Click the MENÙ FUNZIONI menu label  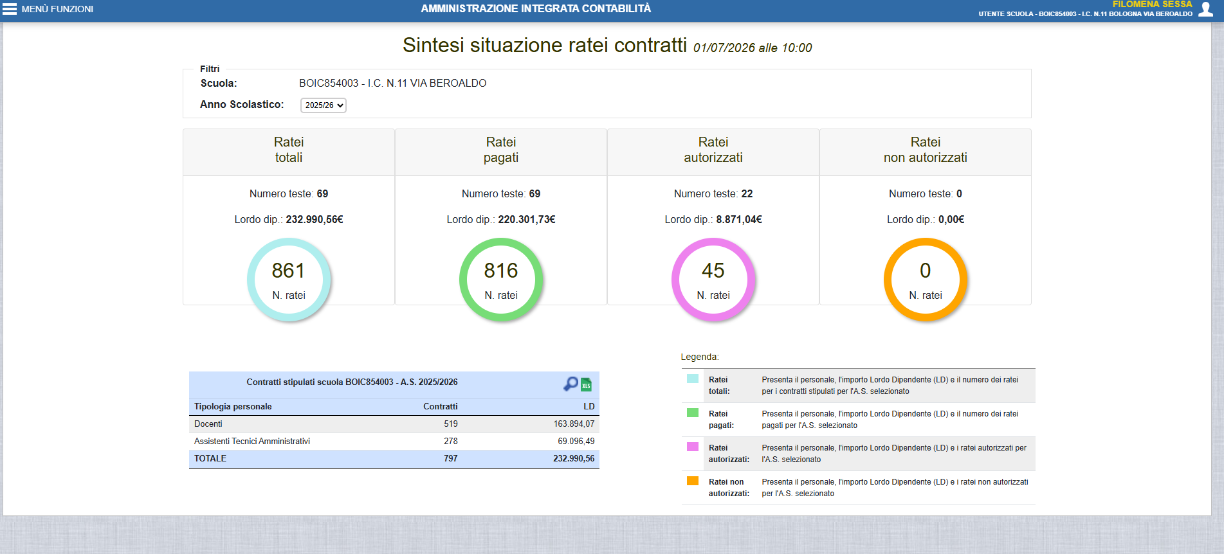point(57,9)
